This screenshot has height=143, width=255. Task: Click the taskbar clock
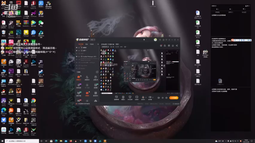(x=246, y=141)
